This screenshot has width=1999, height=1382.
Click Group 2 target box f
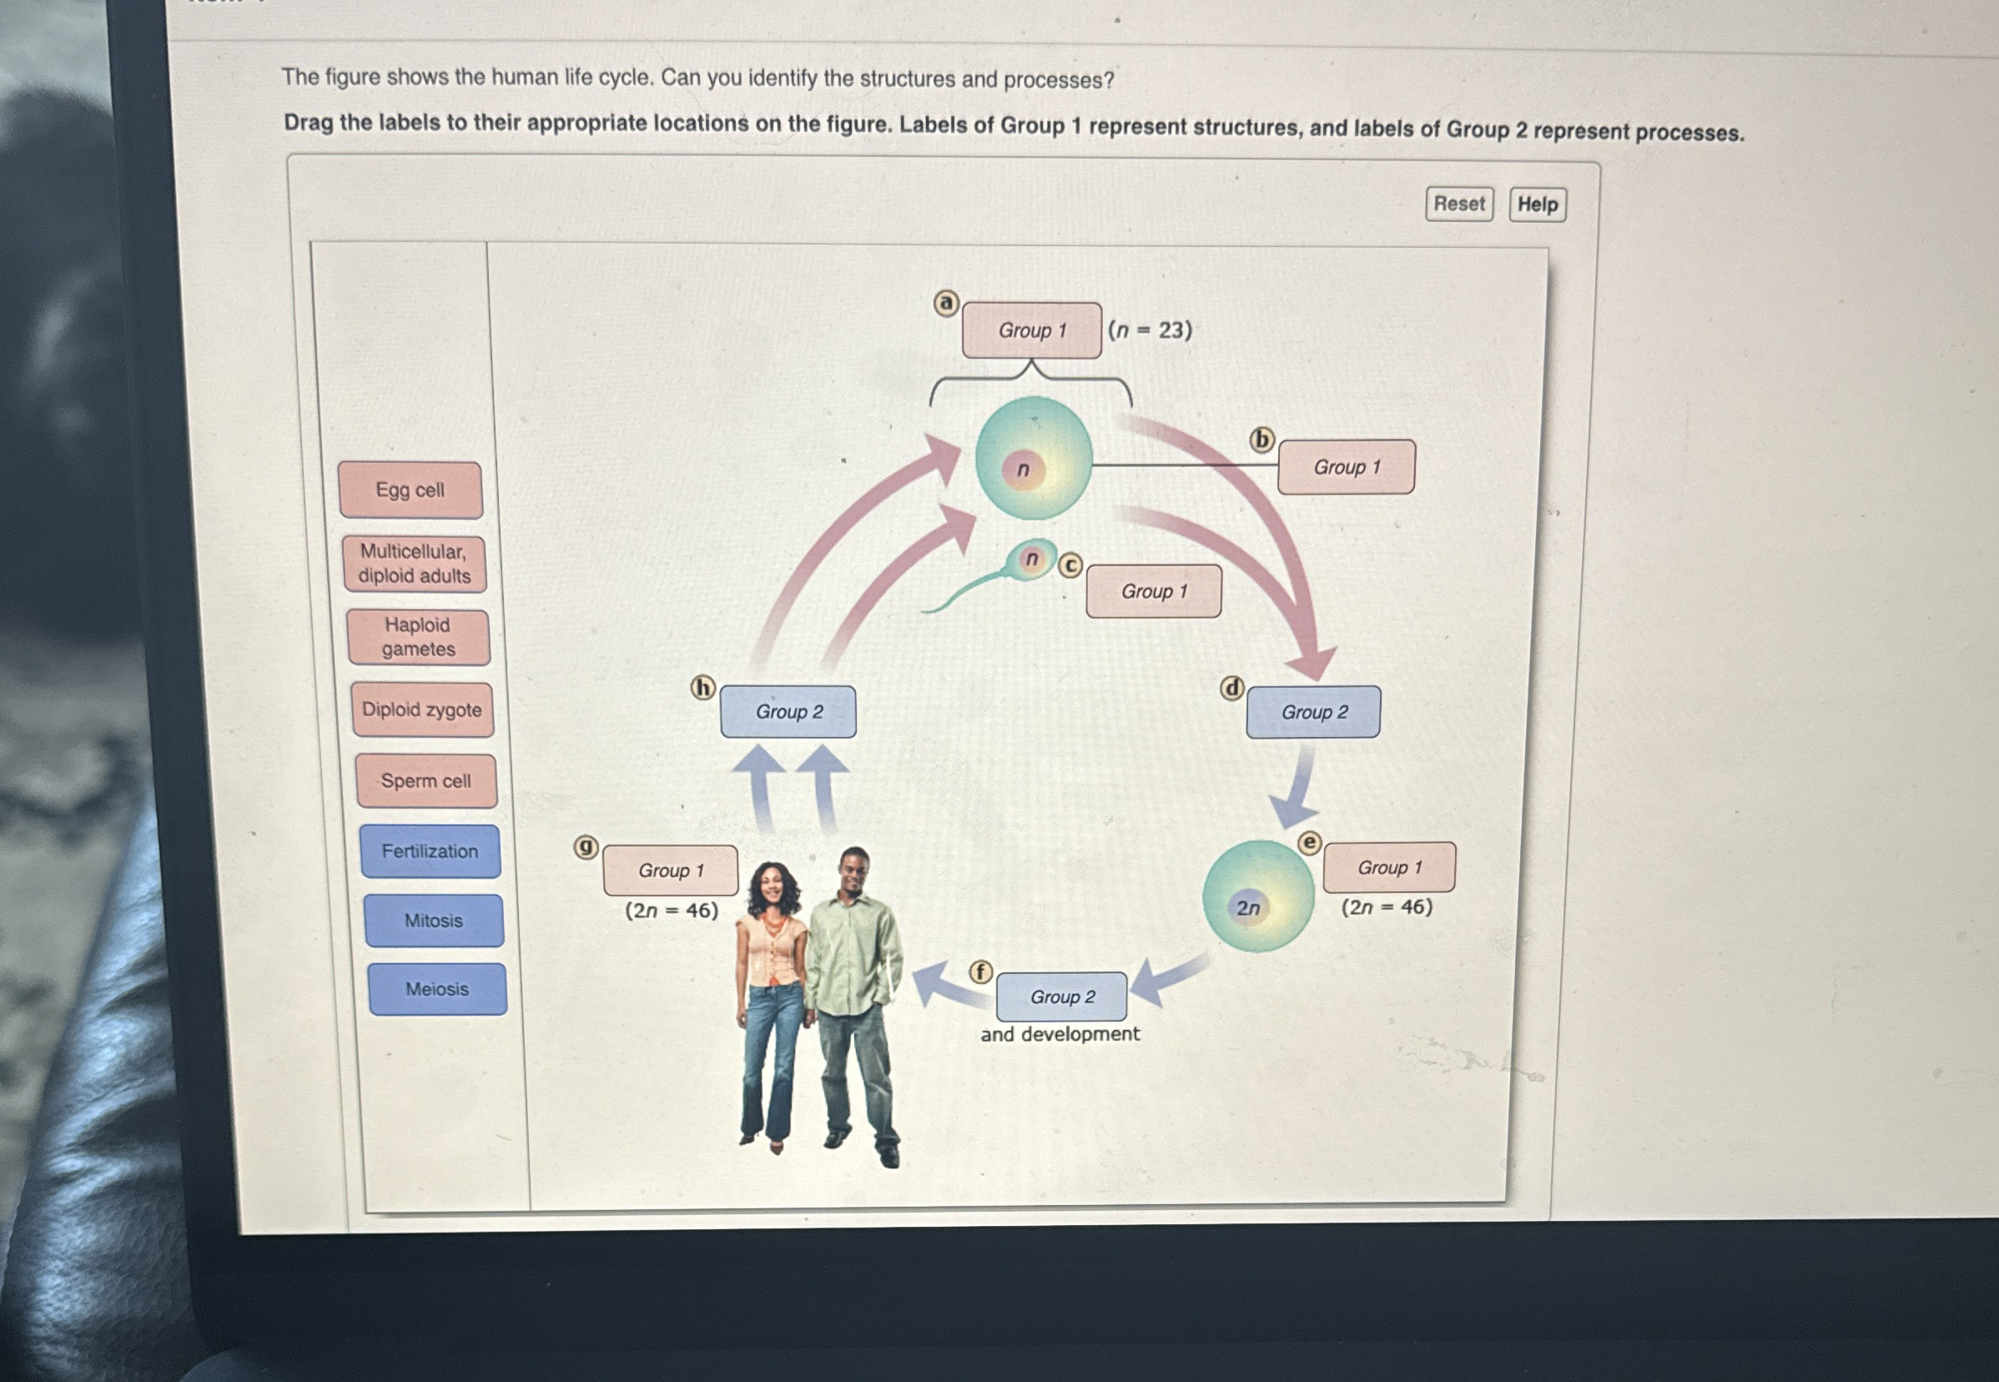1061,996
